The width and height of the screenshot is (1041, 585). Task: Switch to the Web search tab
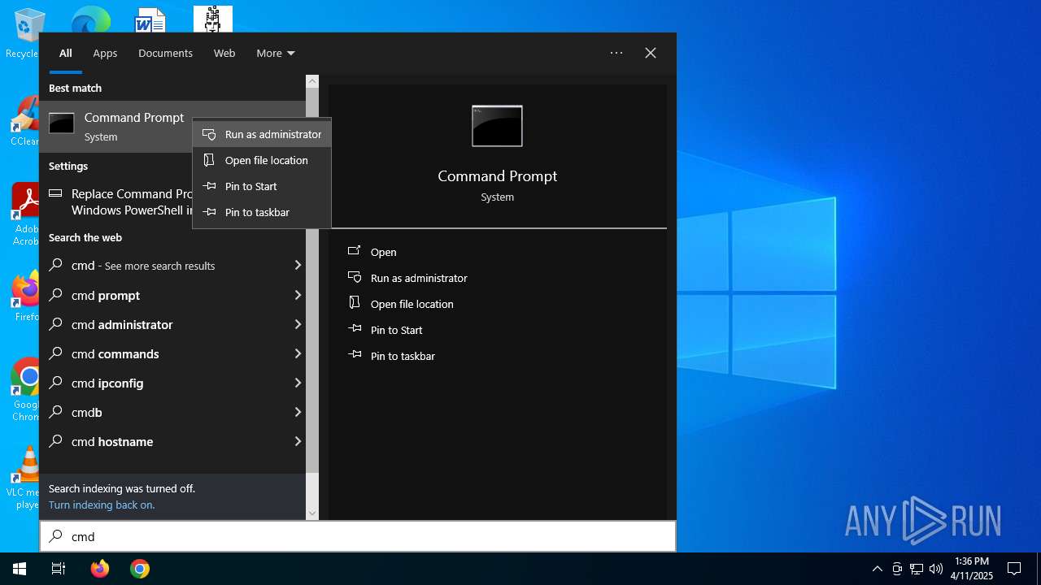[x=224, y=53]
